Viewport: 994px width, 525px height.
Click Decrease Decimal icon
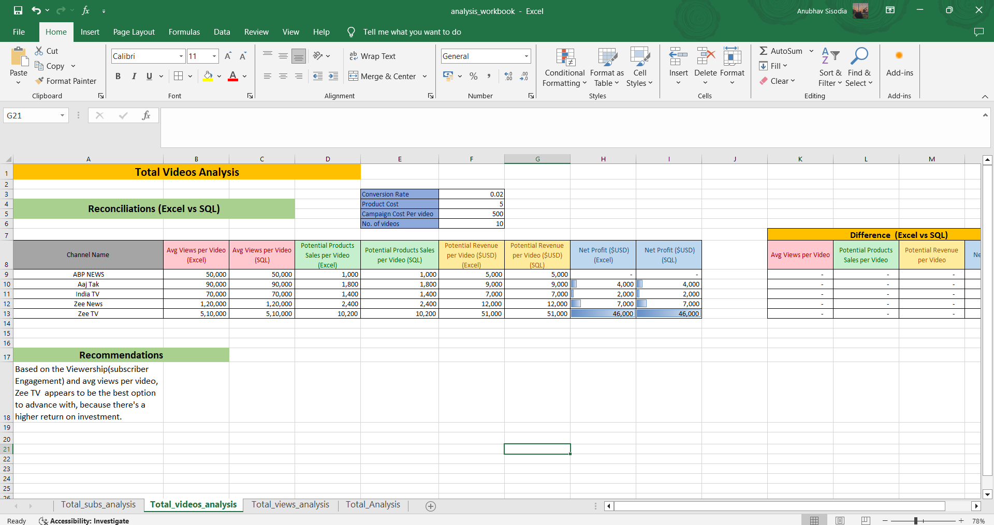tap(524, 76)
